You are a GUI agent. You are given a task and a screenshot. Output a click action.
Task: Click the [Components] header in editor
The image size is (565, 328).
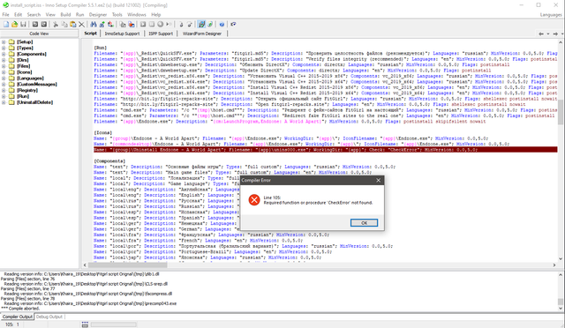(109, 161)
